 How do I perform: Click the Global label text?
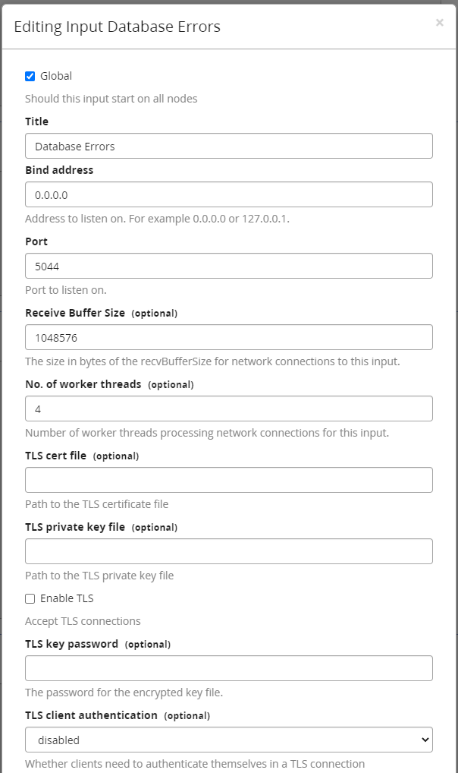click(x=56, y=76)
